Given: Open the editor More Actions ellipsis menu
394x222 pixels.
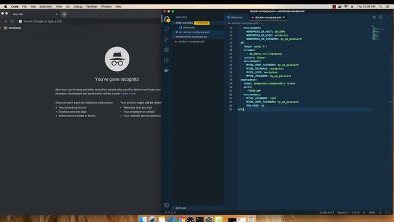Looking at the screenshot, I should [x=388, y=17].
